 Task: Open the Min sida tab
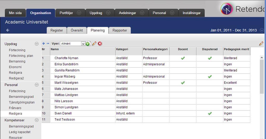pos(15,13)
